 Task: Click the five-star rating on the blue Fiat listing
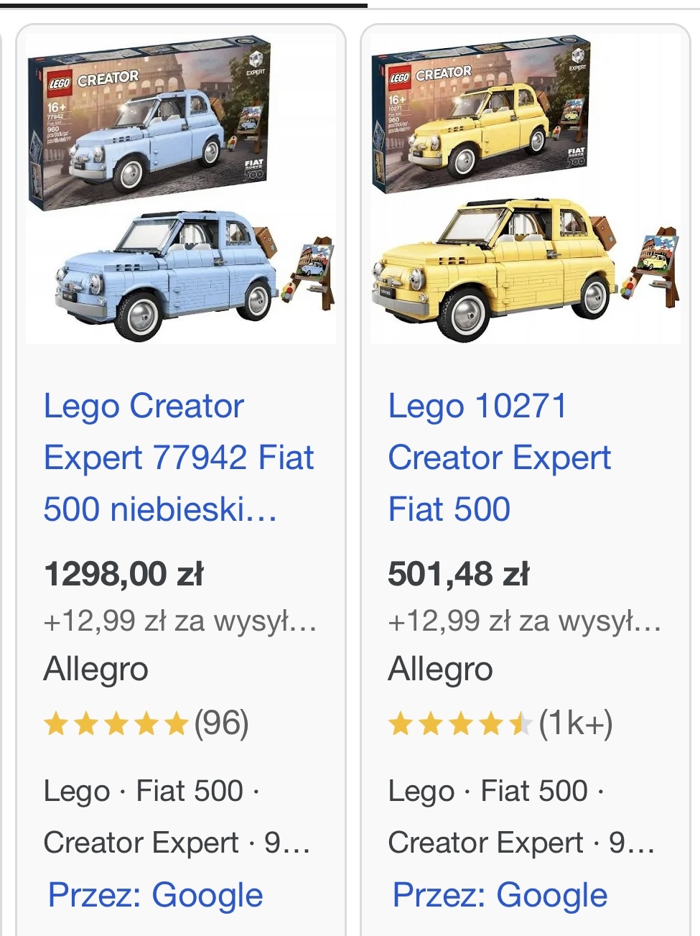116,724
